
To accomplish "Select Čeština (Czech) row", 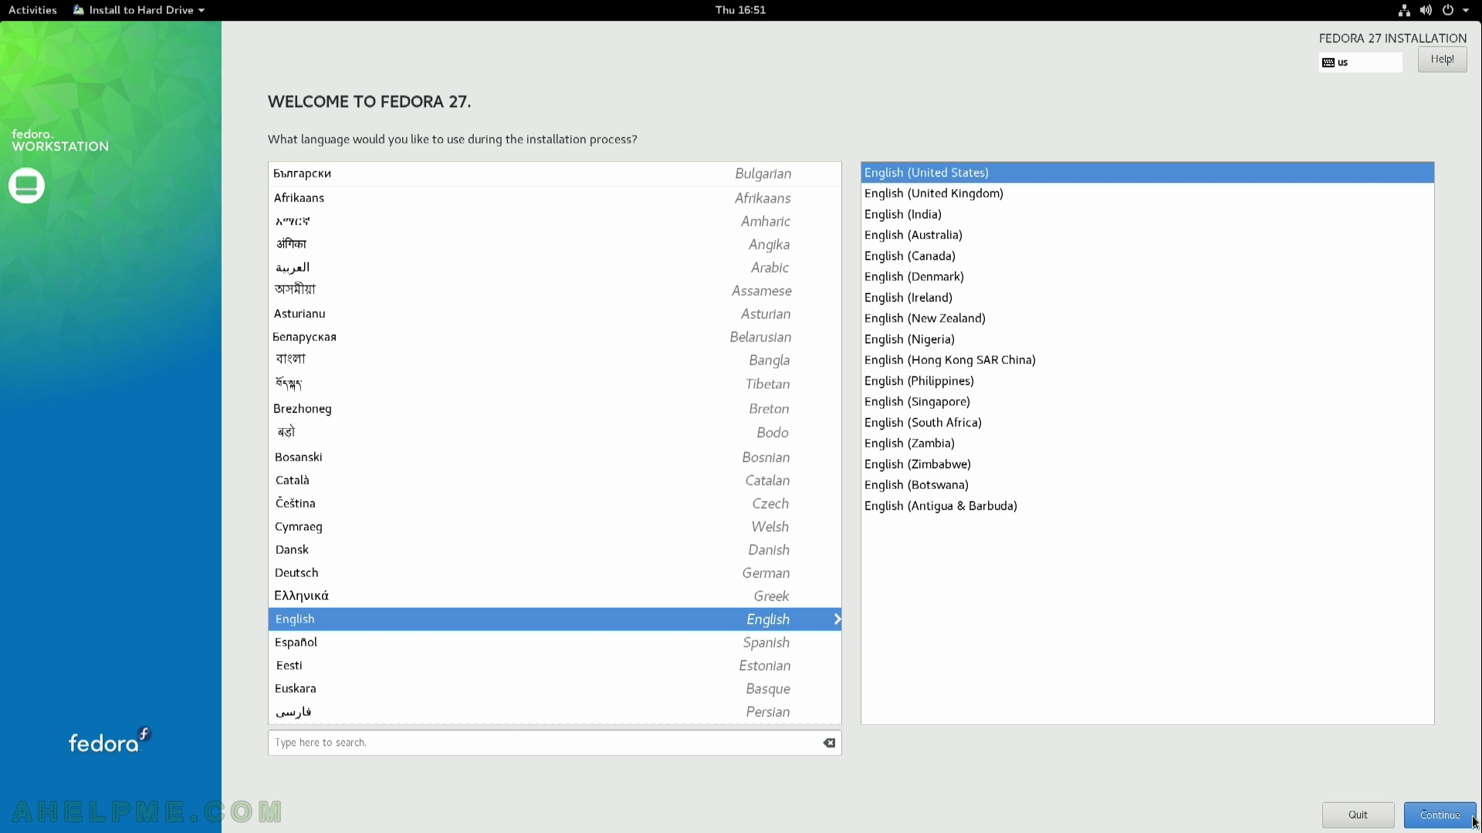I will pyautogui.click(x=554, y=504).
